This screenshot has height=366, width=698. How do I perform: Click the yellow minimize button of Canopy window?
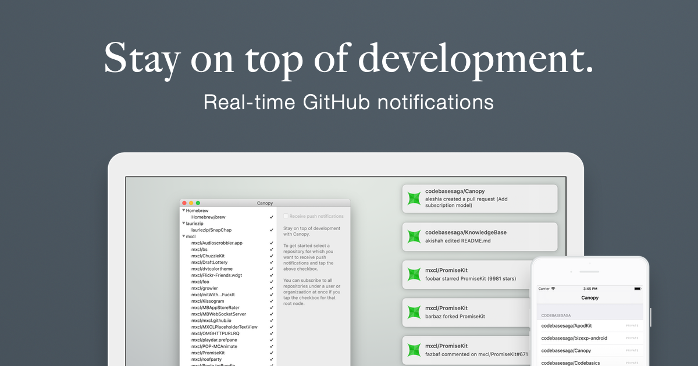191,203
